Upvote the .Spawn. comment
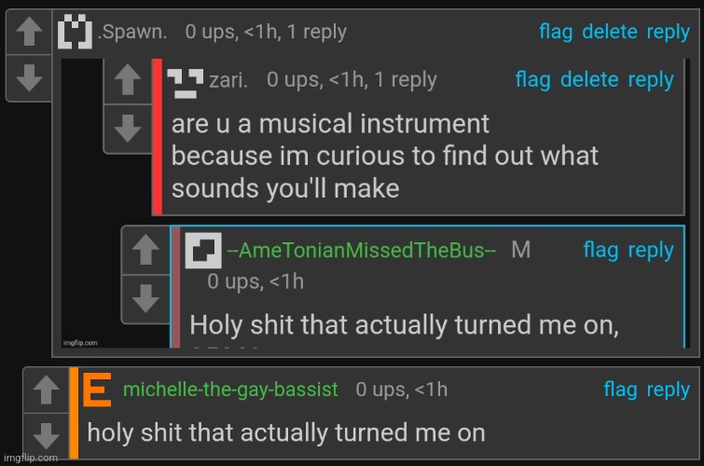 (x=29, y=32)
